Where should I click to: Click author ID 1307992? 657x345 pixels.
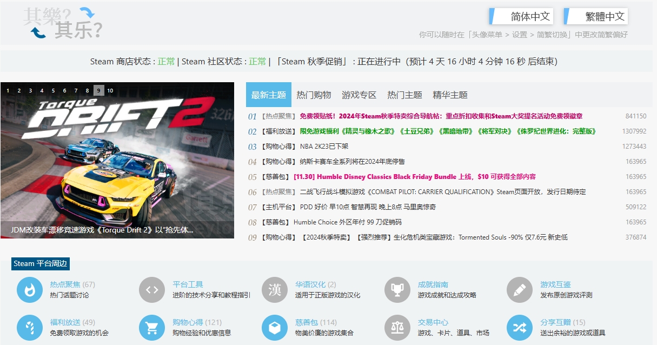[634, 131]
